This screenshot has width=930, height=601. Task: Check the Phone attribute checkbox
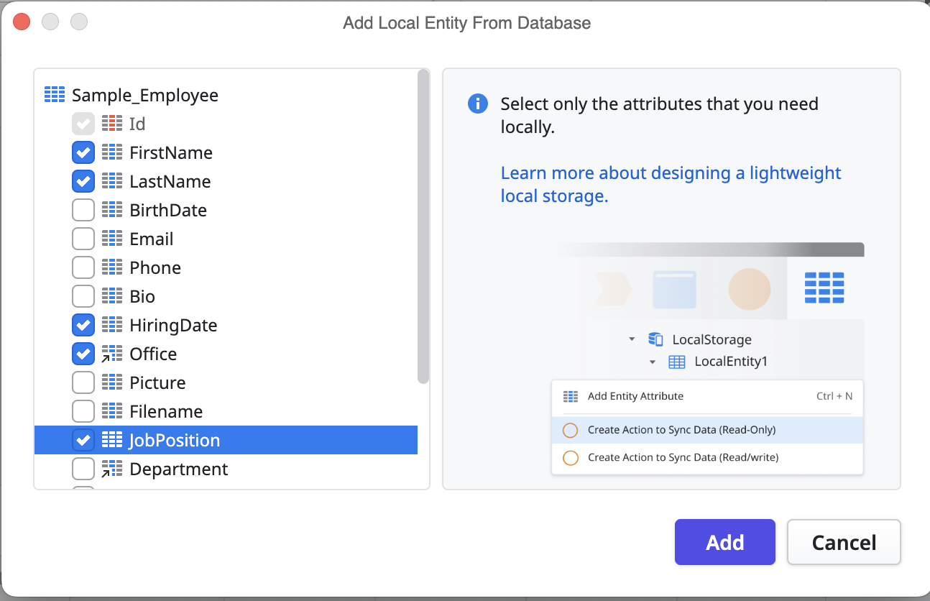(83, 267)
